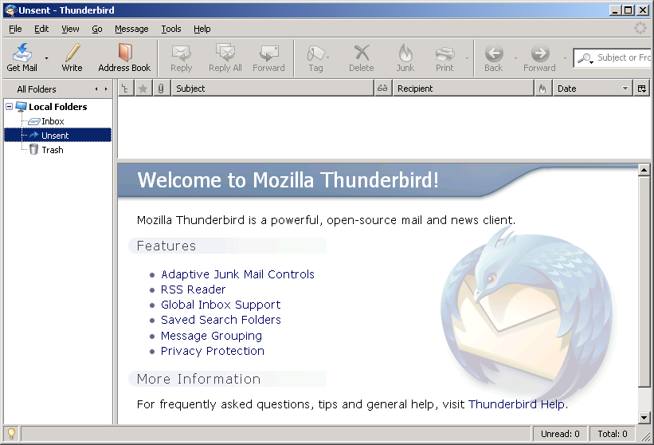
Task: Click the Unread: 0 status entry
Action: click(560, 434)
